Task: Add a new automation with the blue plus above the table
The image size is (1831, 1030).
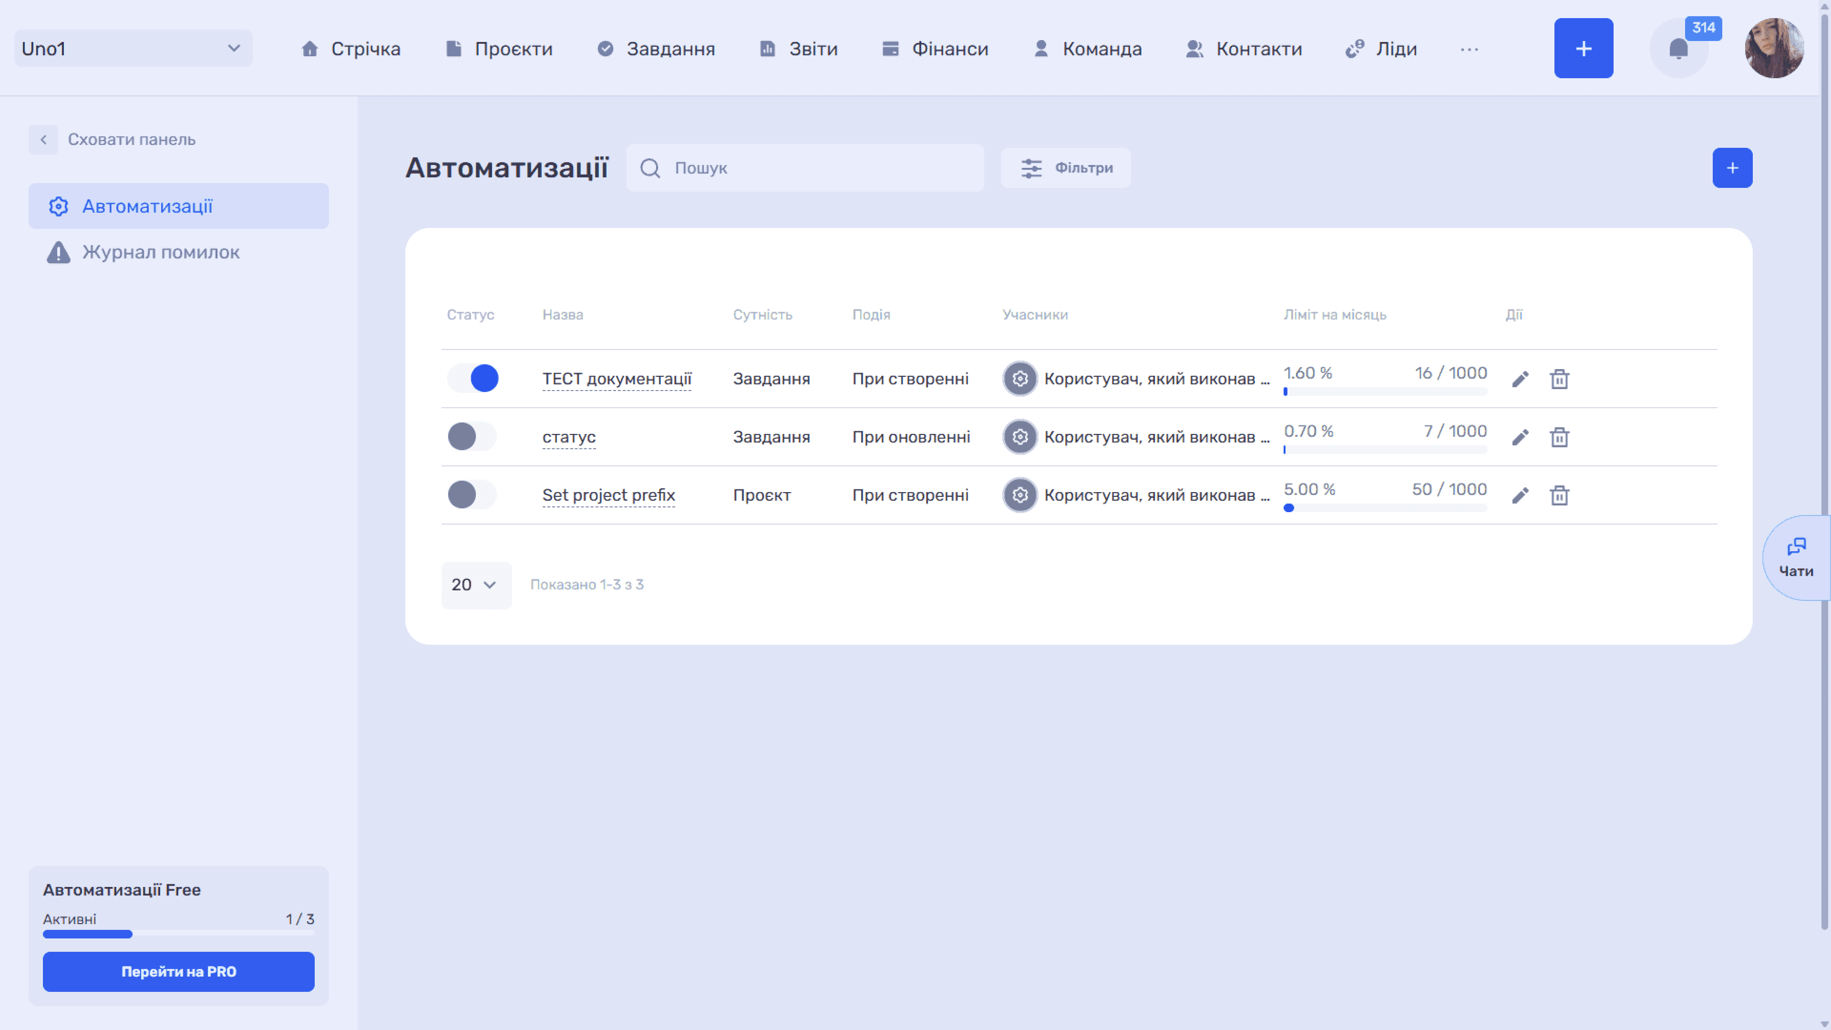Action: (1732, 168)
